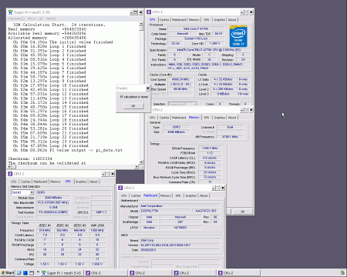This screenshot has height=277, width=347.
Task: Activate the second CPU-Z taskbar button
Action: (150, 273)
